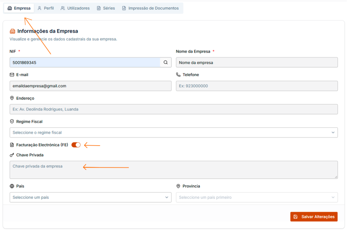Go to the Séries tab
The width and height of the screenshot is (347, 231).
point(106,8)
